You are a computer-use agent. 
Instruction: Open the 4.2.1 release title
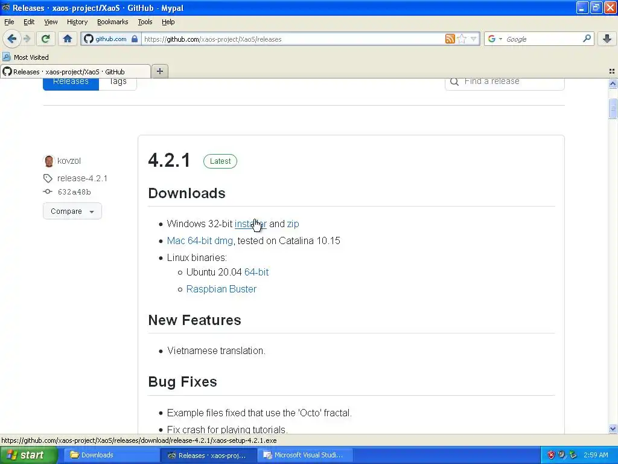pos(169,160)
